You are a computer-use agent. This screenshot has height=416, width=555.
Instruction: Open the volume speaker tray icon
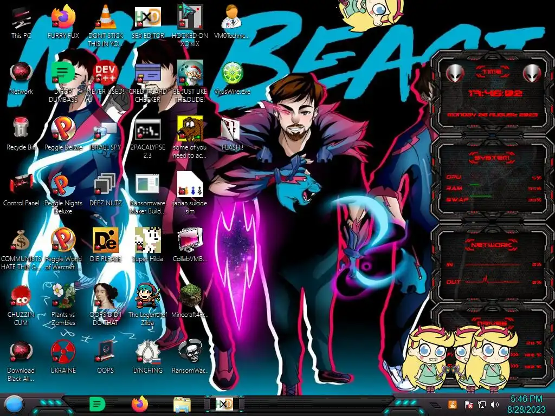coord(495,405)
